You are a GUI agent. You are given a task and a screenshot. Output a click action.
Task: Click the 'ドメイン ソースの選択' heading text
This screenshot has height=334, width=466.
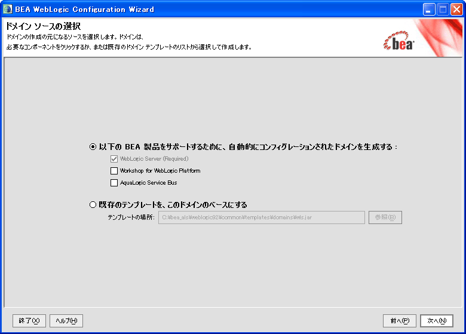click(44, 26)
